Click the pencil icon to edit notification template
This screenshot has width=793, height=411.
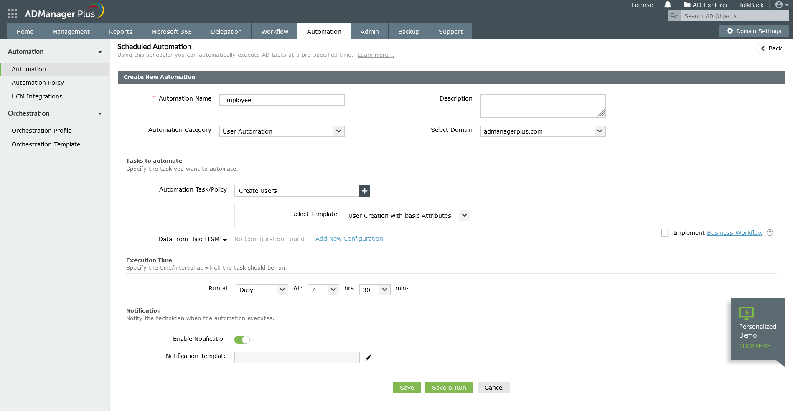[369, 358]
